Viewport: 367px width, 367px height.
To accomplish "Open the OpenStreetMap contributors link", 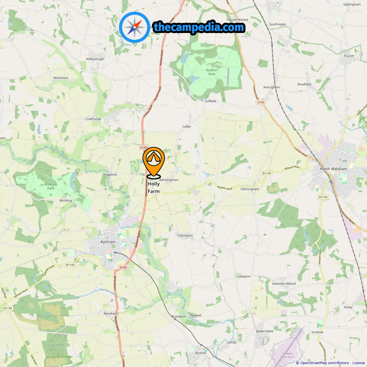I will 325,363.
